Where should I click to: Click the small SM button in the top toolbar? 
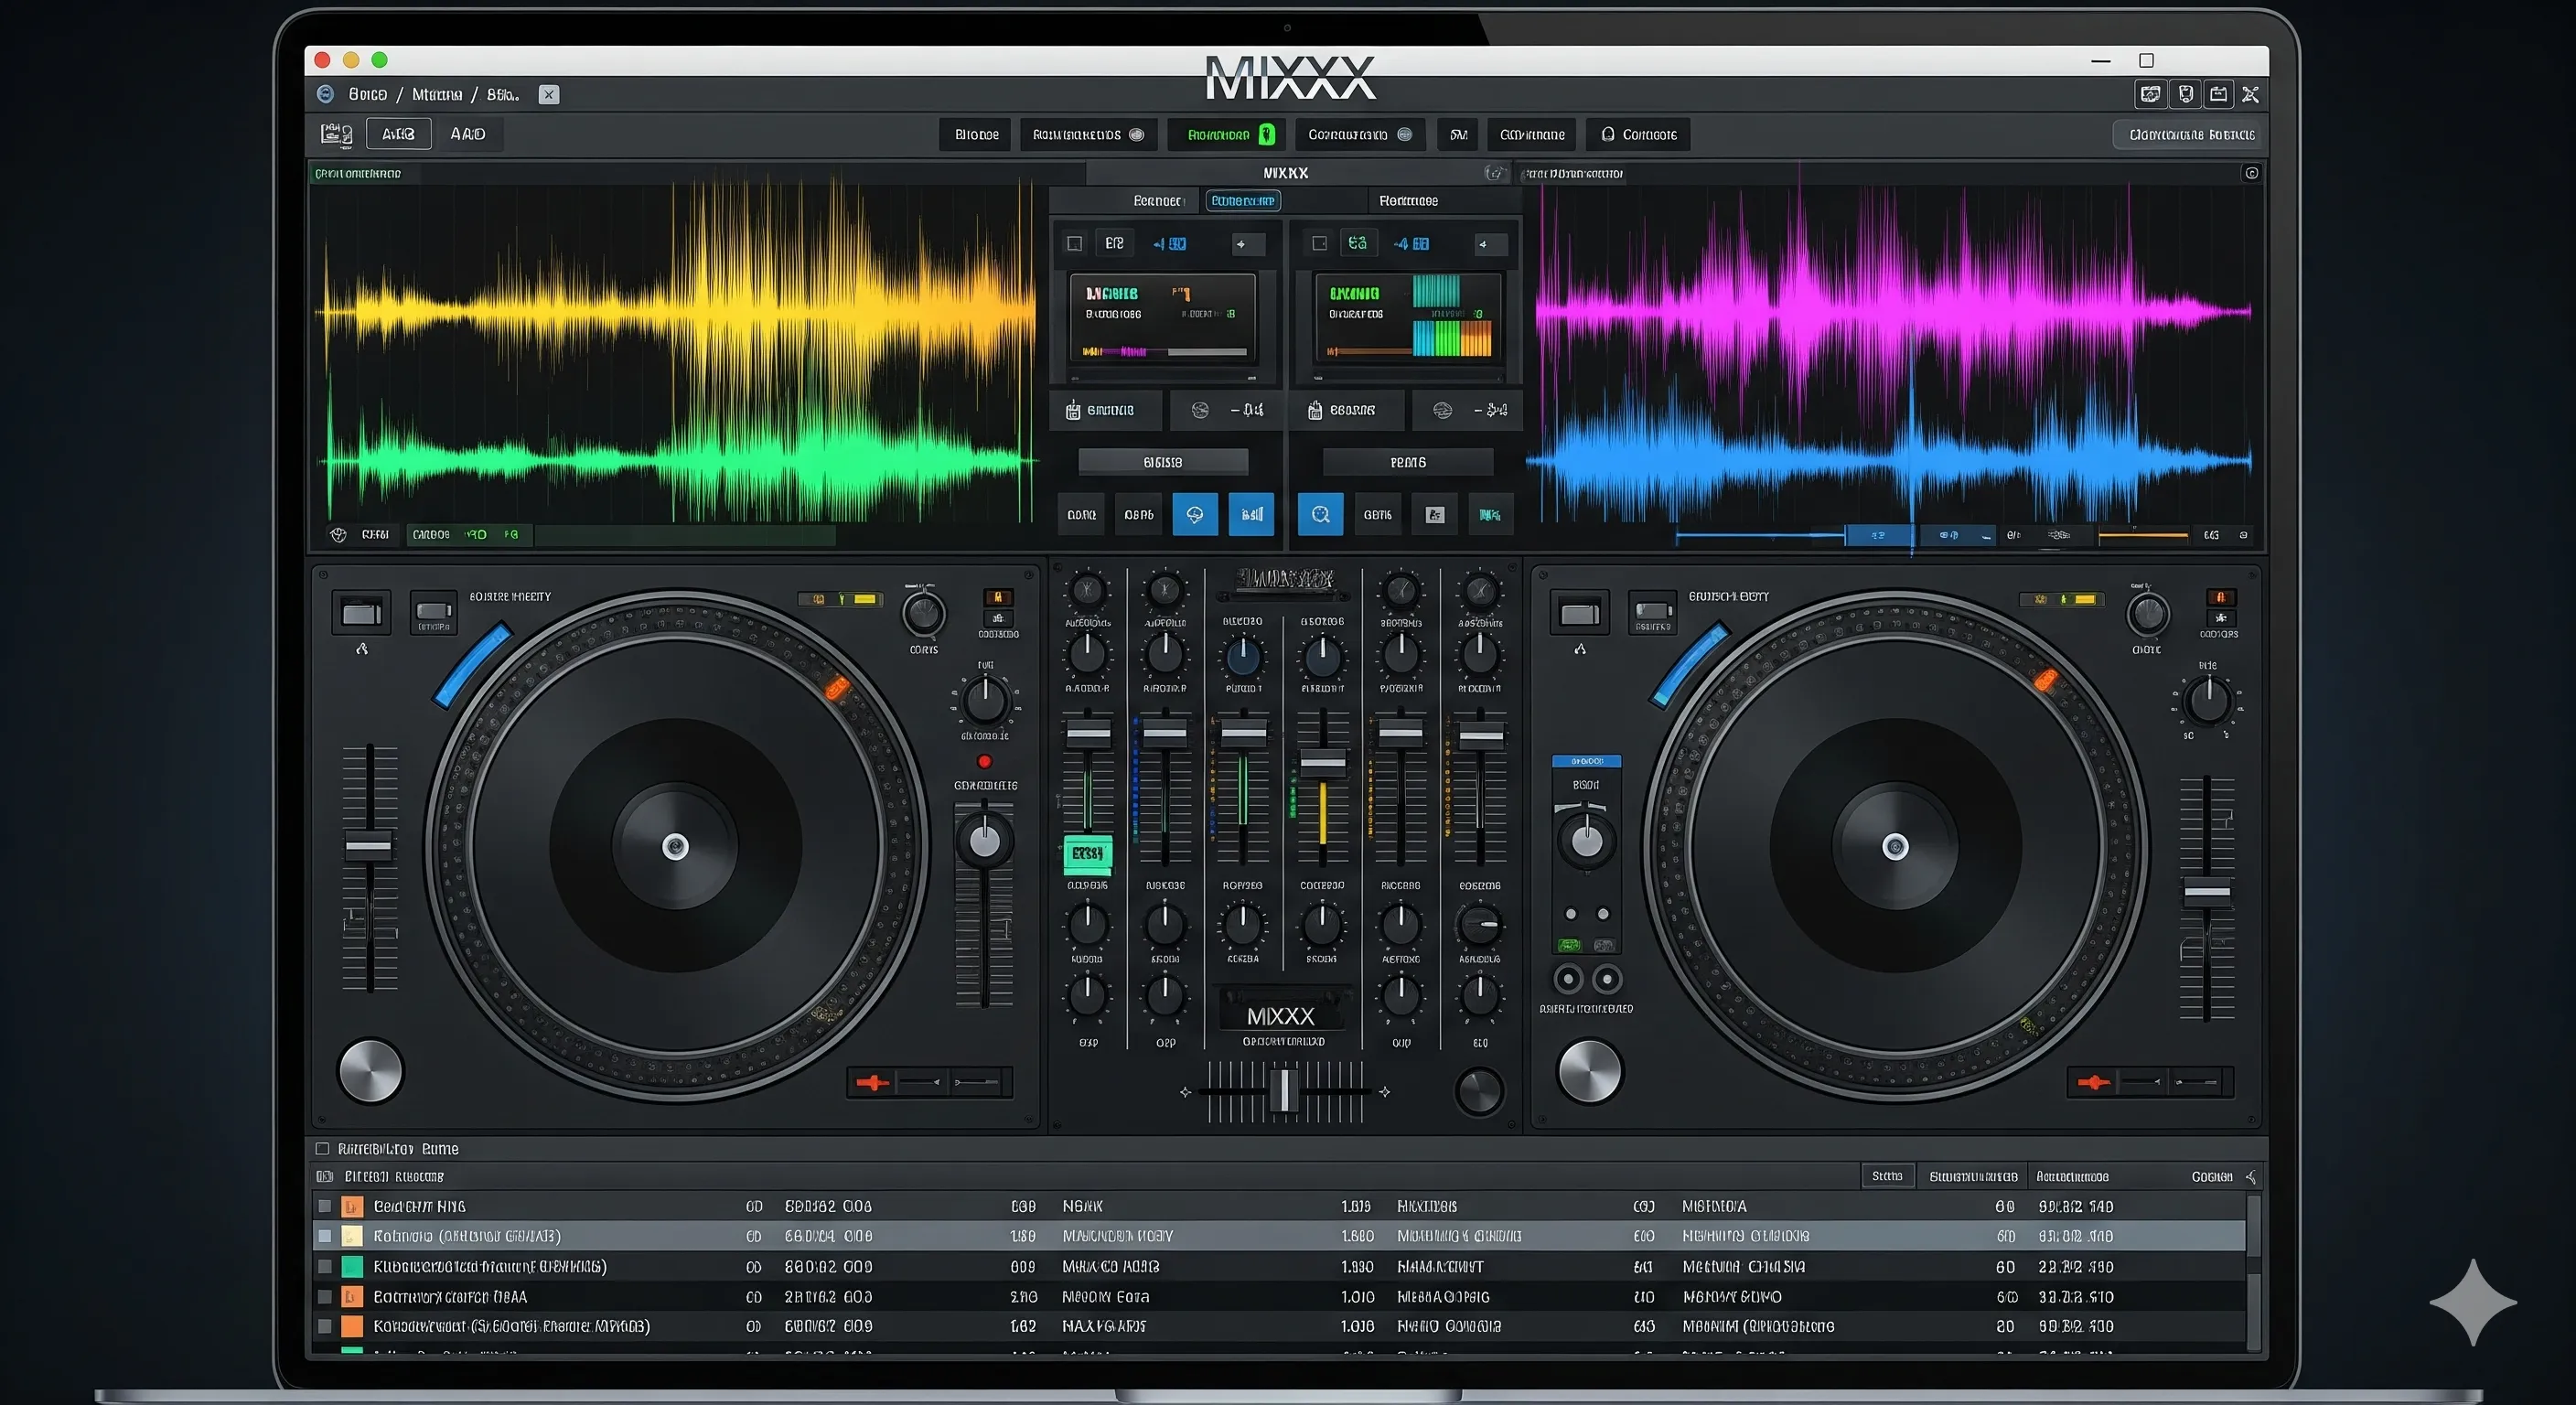pyautogui.click(x=1458, y=134)
